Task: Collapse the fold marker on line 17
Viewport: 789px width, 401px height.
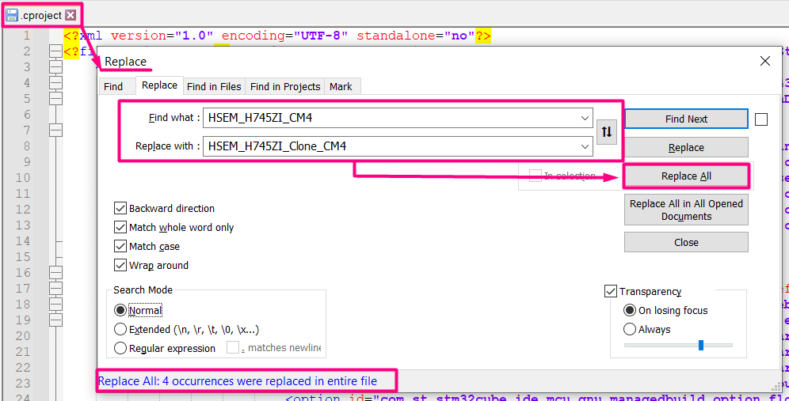Action: 55,289
